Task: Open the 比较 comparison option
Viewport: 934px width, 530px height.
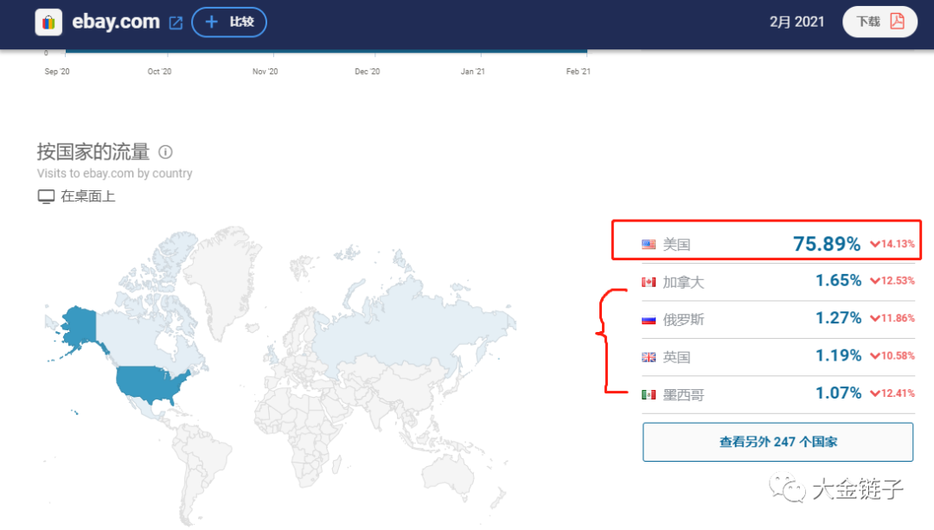Action: coord(228,22)
